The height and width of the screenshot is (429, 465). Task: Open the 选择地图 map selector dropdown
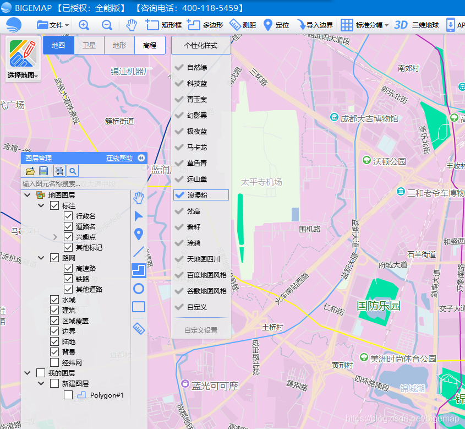[x=23, y=59]
